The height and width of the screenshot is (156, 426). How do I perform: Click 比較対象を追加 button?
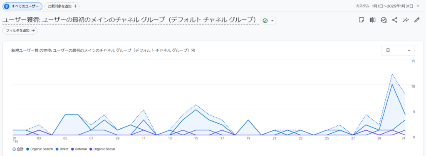click(62, 6)
